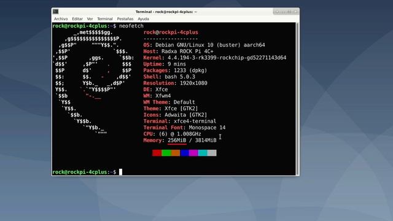Open the Terminal menu

pyautogui.click(x=105, y=19)
